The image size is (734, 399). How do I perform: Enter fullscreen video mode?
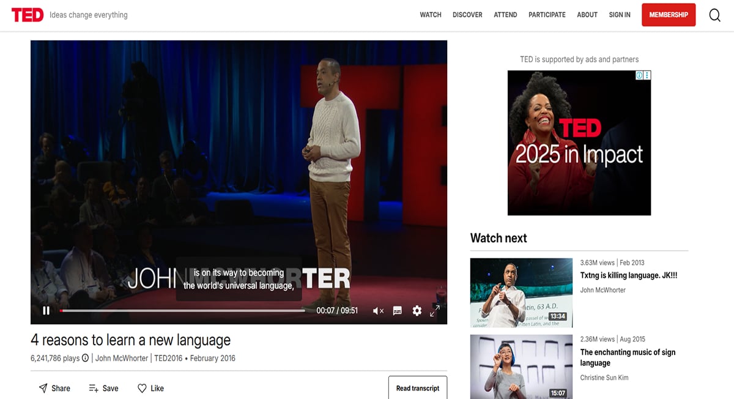click(435, 311)
